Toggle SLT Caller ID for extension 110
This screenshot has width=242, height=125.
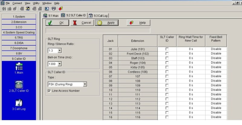167,90
